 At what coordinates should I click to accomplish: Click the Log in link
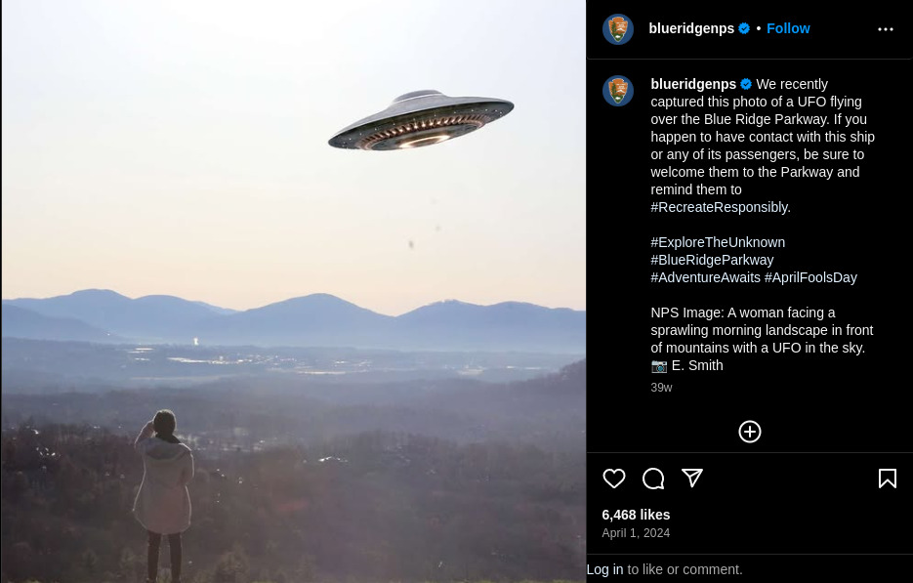point(605,569)
